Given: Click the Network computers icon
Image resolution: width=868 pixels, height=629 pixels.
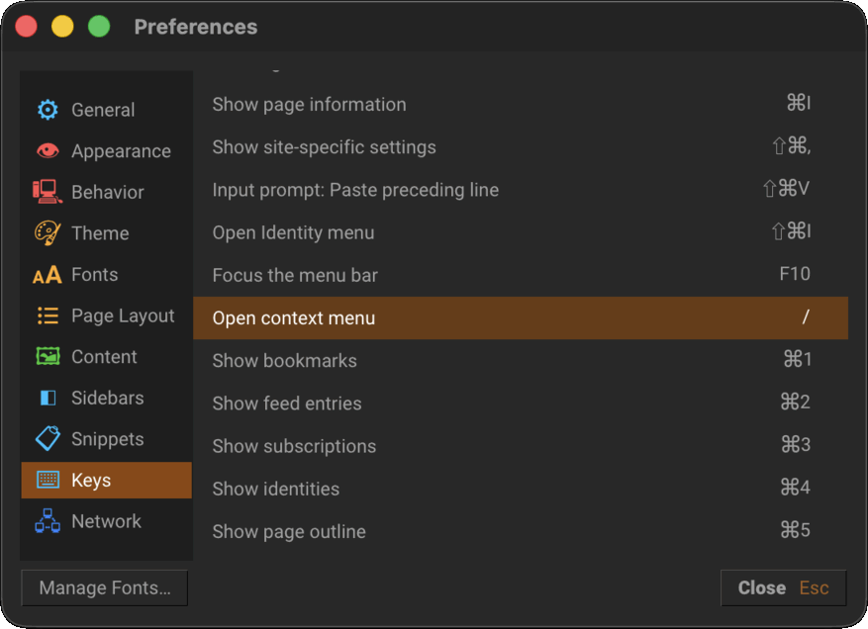Looking at the screenshot, I should tap(48, 521).
